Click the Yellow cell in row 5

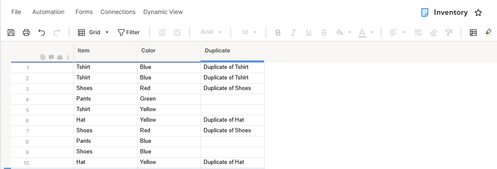(x=169, y=110)
